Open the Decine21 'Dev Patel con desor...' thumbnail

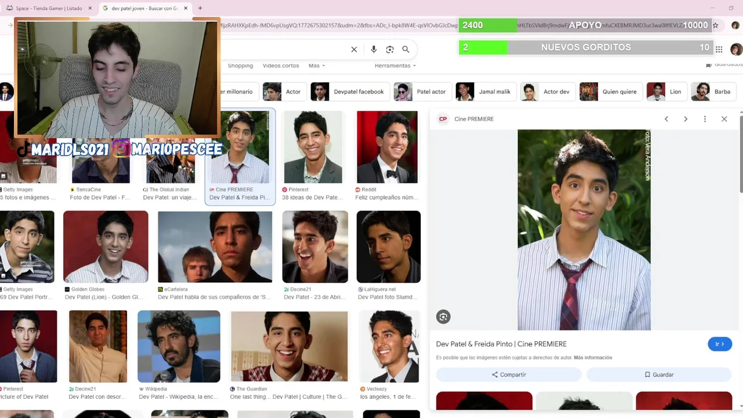[x=98, y=347]
